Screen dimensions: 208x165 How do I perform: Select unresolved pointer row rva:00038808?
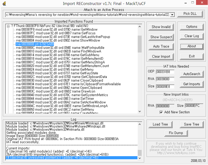(x=35, y=44)
